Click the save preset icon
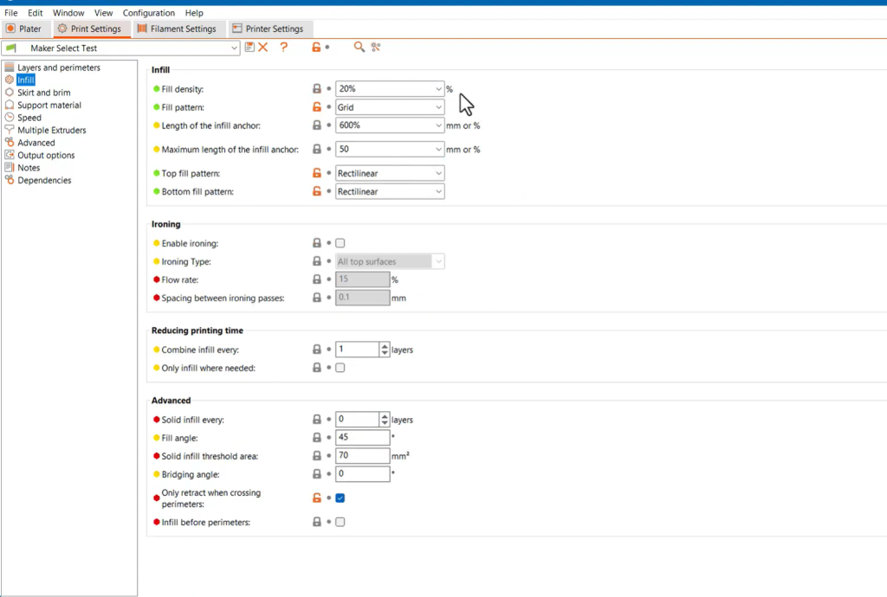 point(249,48)
